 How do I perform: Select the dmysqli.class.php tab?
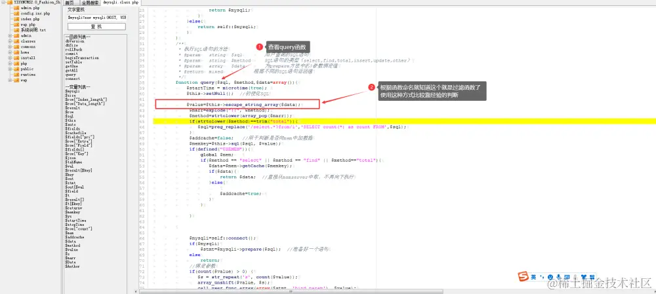click(121, 3)
